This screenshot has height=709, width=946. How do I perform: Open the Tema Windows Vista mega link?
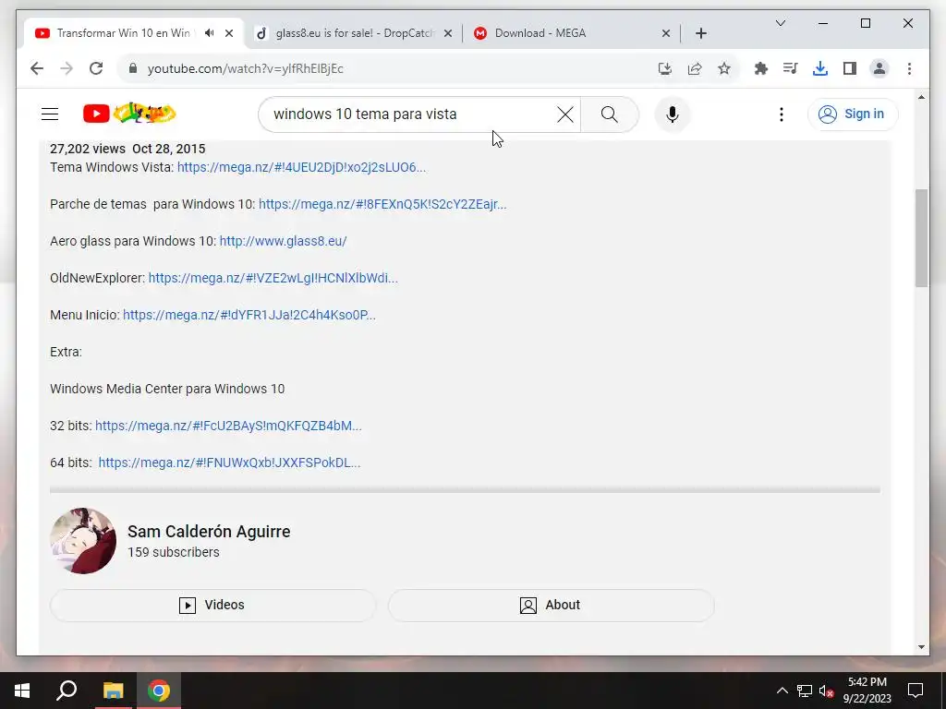(x=302, y=167)
